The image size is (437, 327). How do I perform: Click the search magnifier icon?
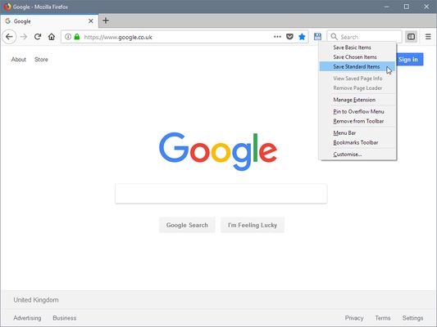coord(334,37)
